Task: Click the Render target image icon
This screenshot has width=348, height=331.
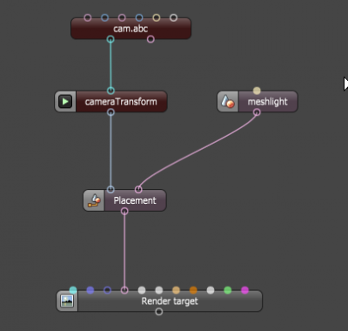Action: [67, 301]
